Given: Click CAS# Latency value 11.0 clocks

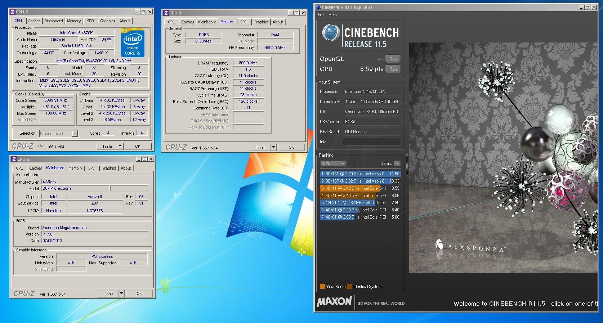Looking at the screenshot, I should pyautogui.click(x=248, y=76).
